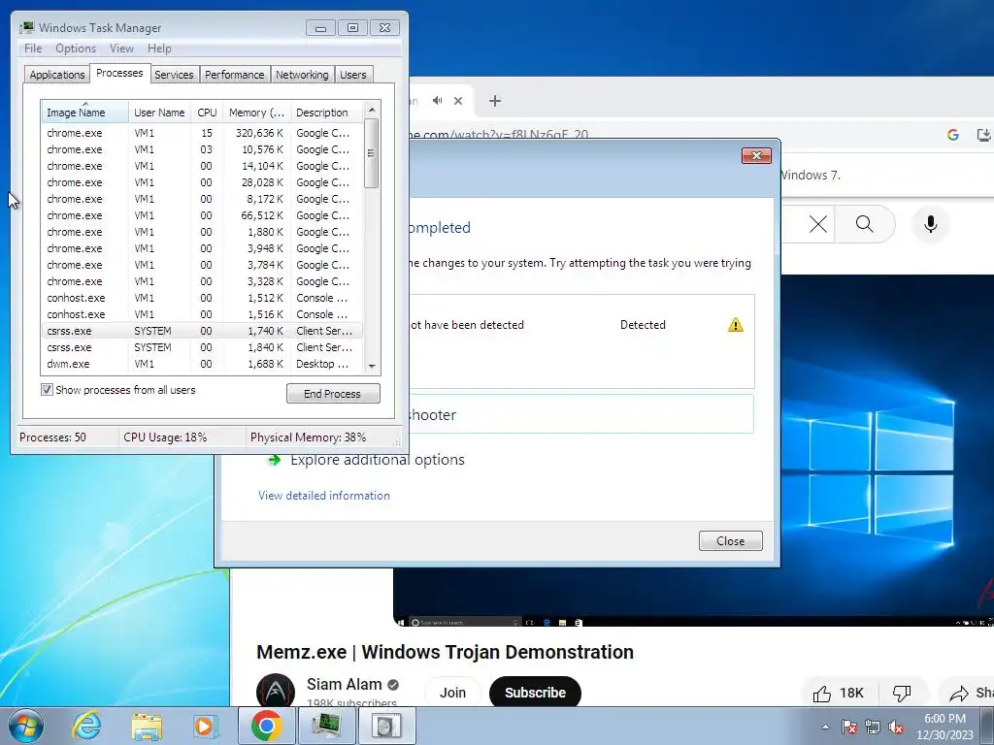Click Close button in troubleshooter dialog
Viewport: 994px width, 745px height.
(x=730, y=541)
